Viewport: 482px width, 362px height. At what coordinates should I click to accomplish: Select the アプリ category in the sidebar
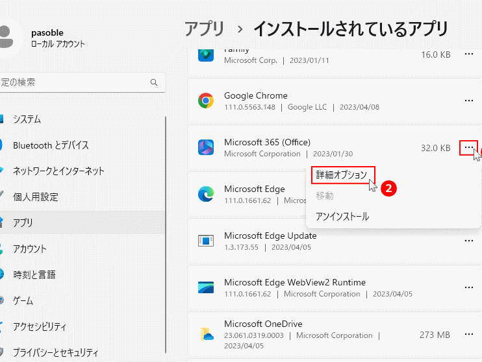click(x=82, y=223)
